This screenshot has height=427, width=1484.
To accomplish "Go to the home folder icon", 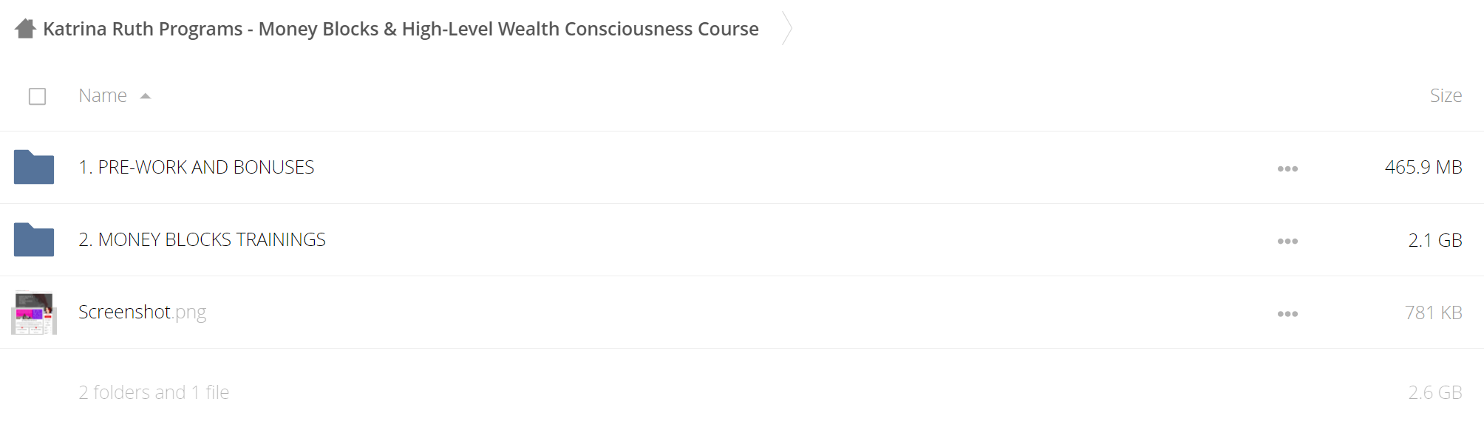I will coord(25,29).
